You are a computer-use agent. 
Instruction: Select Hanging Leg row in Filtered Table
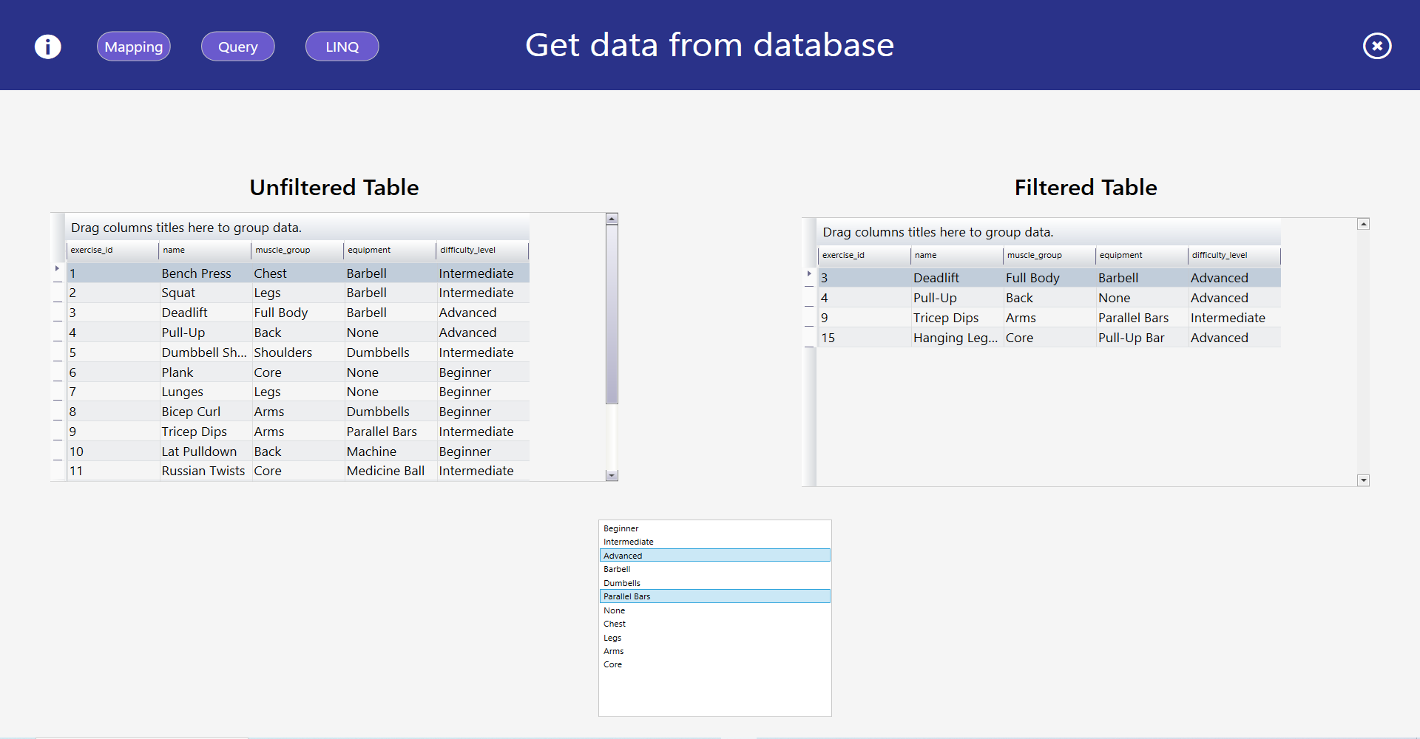point(955,338)
